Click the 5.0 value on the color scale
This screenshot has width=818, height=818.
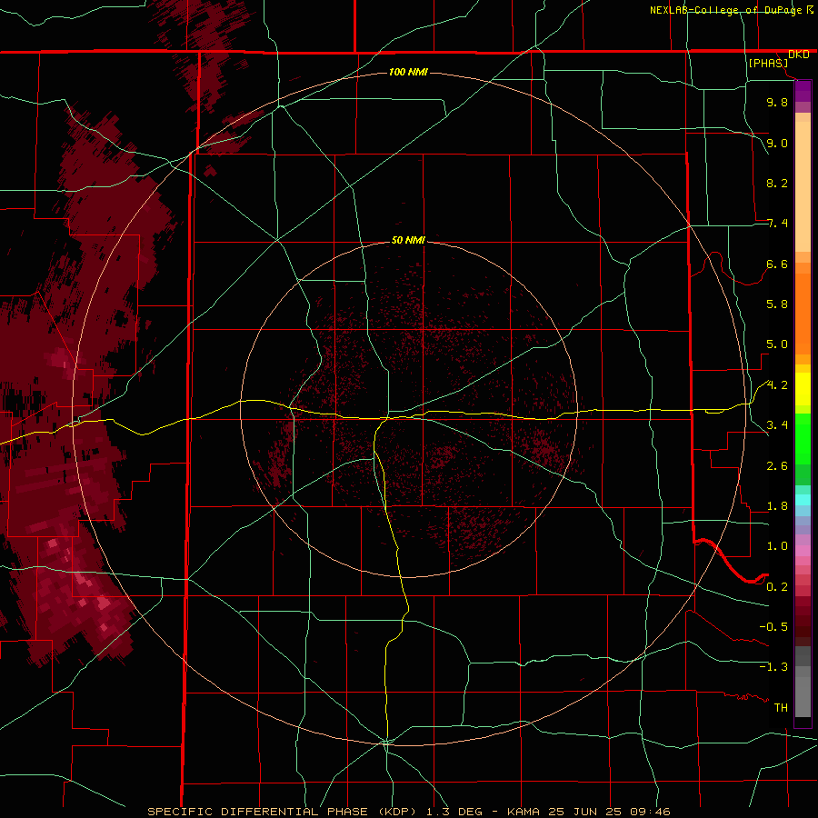777,344
